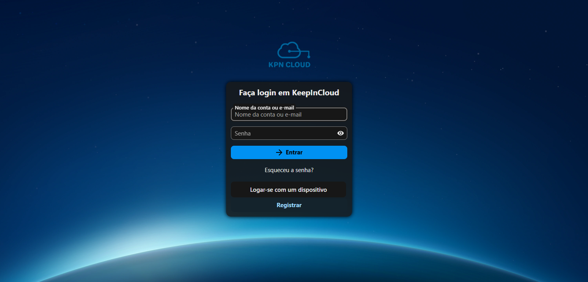588x282 pixels.
Task: Click the 'Faça login em KeepInCloud' heading
Action: pyautogui.click(x=289, y=93)
